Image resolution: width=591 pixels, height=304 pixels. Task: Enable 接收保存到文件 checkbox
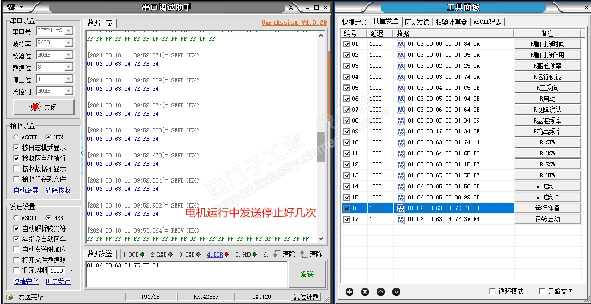(x=16, y=179)
